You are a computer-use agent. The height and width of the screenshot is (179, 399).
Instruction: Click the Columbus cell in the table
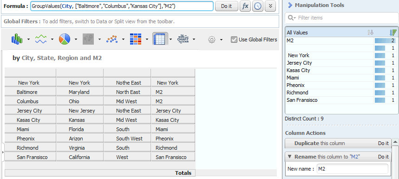pos(30,101)
